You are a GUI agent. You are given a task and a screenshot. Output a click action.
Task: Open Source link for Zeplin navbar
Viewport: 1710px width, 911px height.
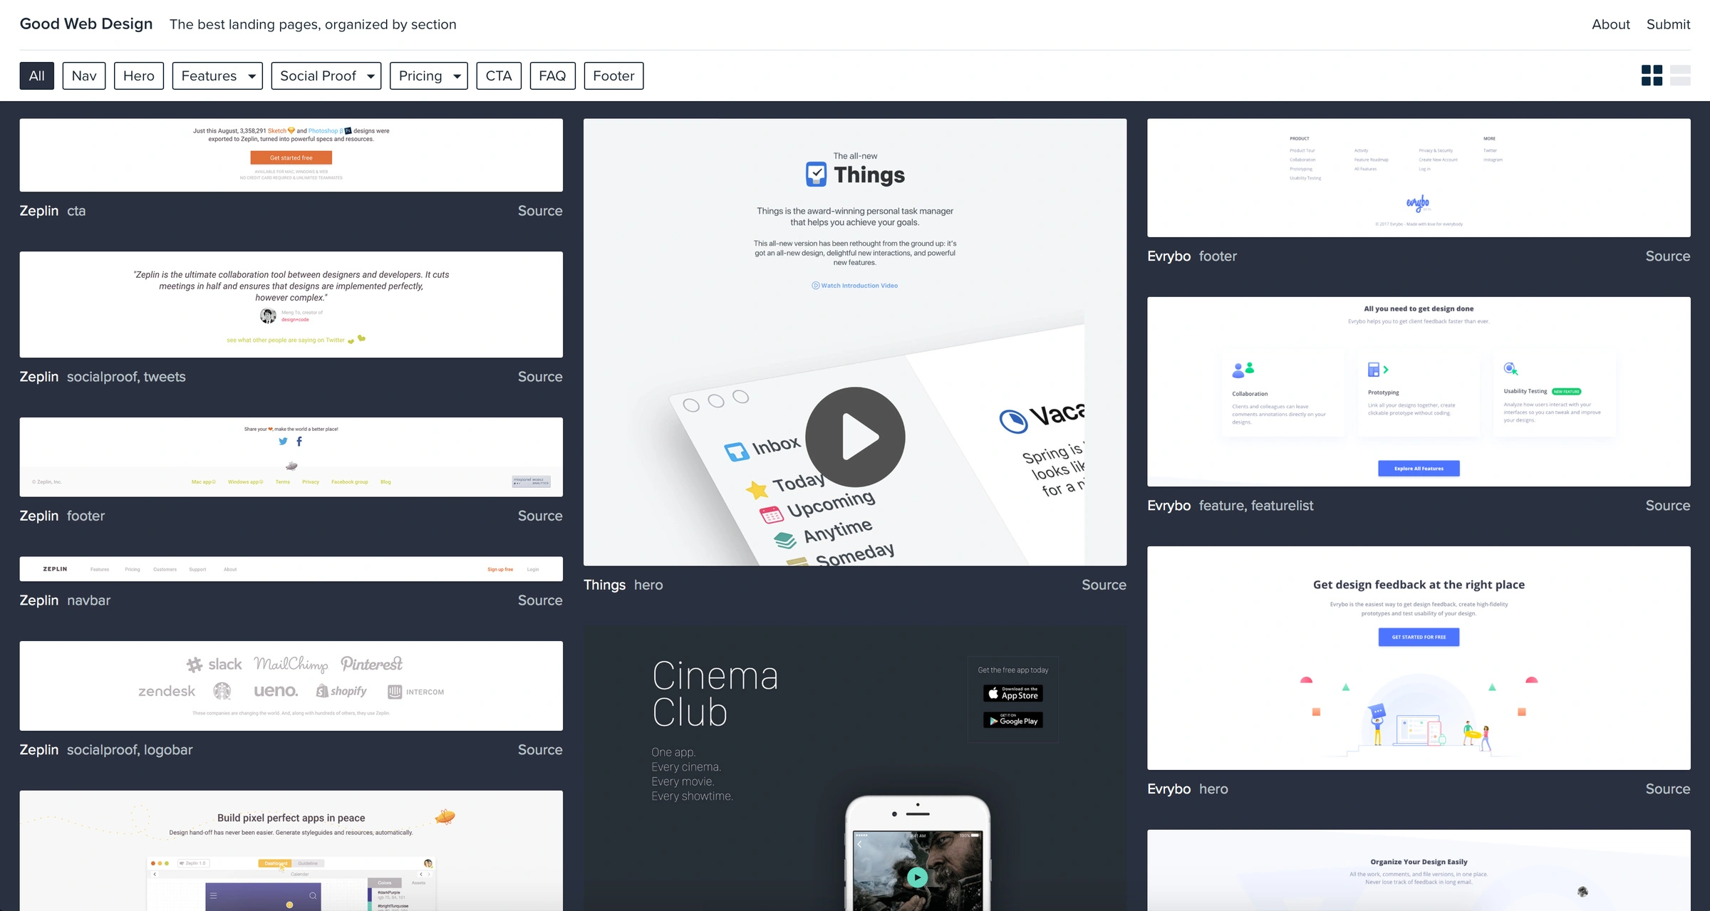pos(540,600)
